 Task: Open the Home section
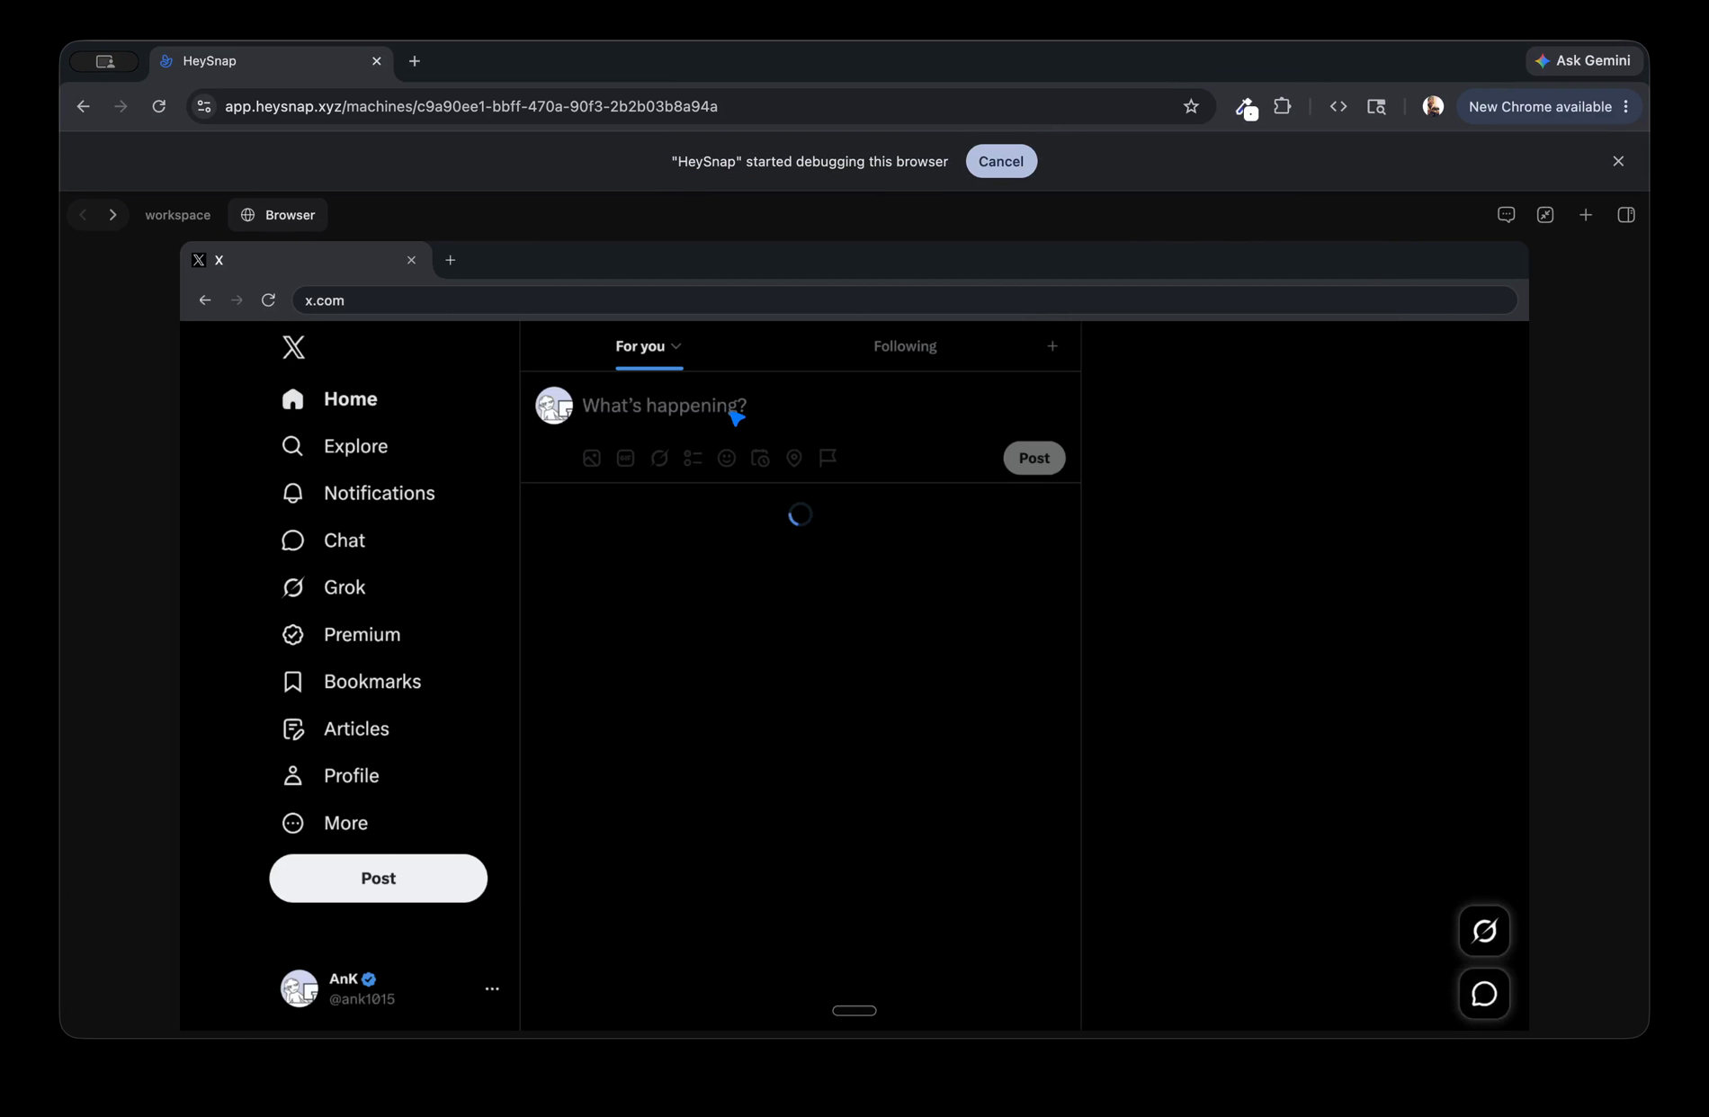[329, 399]
